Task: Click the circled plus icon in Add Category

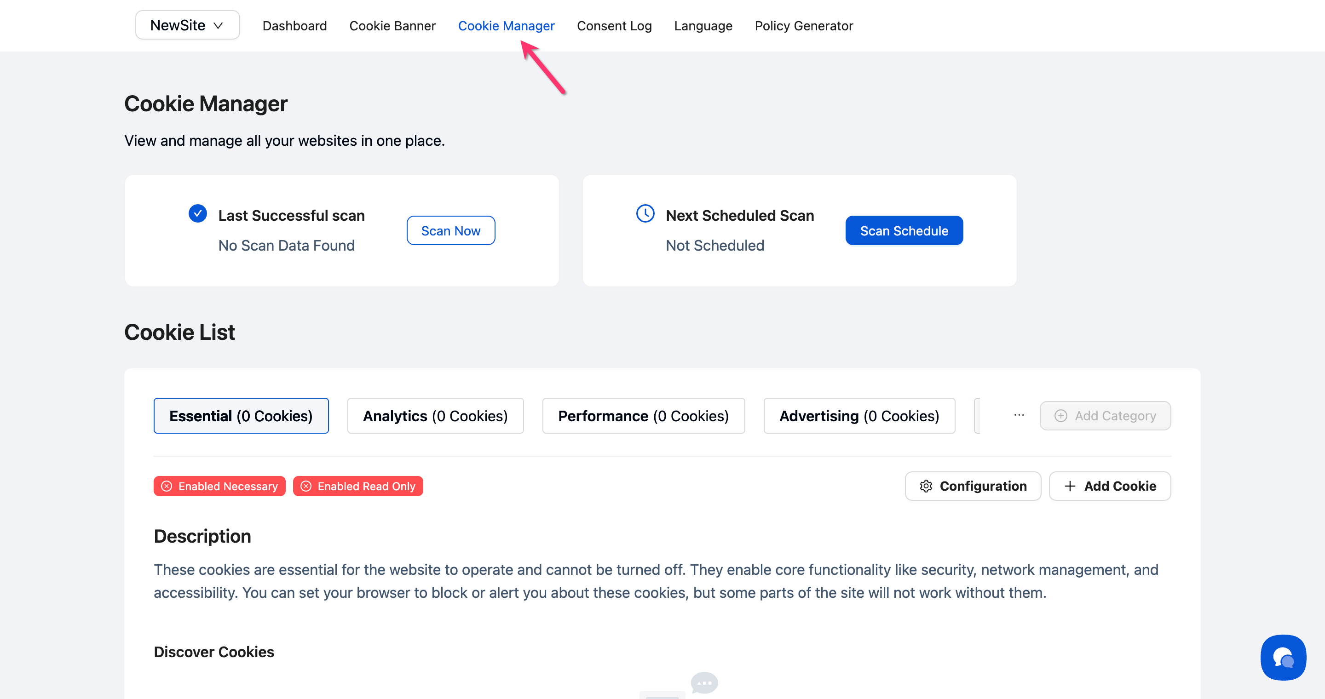Action: coord(1060,416)
